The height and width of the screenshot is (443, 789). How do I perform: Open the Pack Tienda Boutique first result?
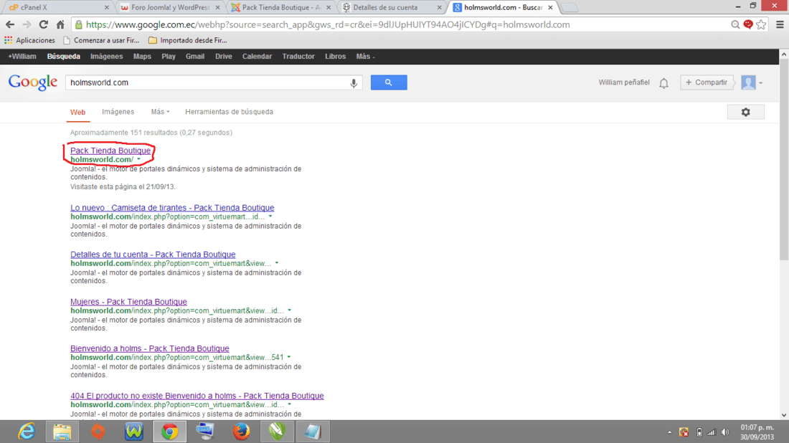point(110,151)
